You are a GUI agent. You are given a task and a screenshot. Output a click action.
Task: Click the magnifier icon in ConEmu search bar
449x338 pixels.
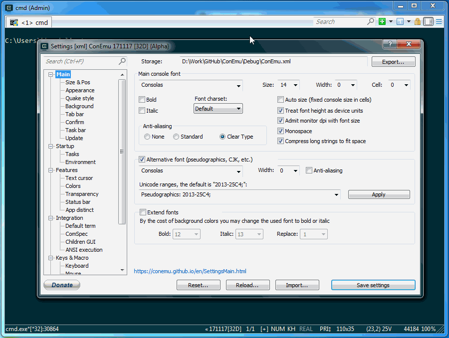coord(371,21)
